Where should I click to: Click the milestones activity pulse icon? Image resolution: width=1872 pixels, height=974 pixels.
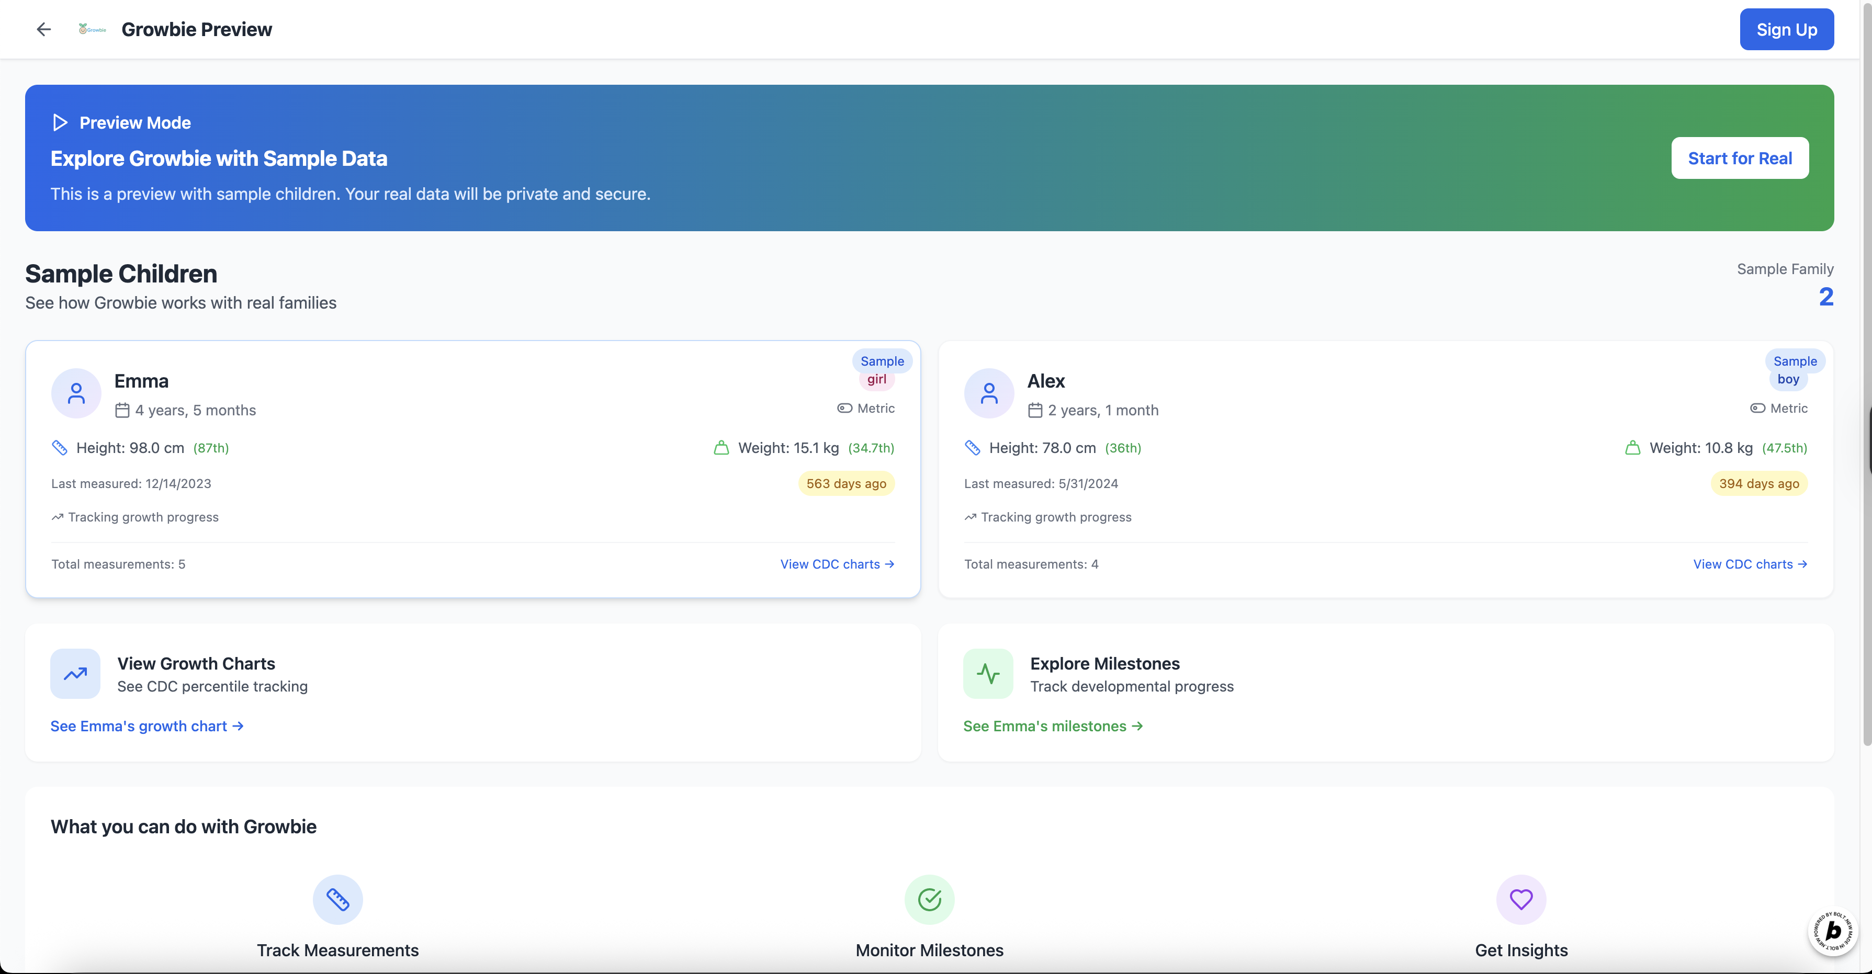pyautogui.click(x=988, y=674)
